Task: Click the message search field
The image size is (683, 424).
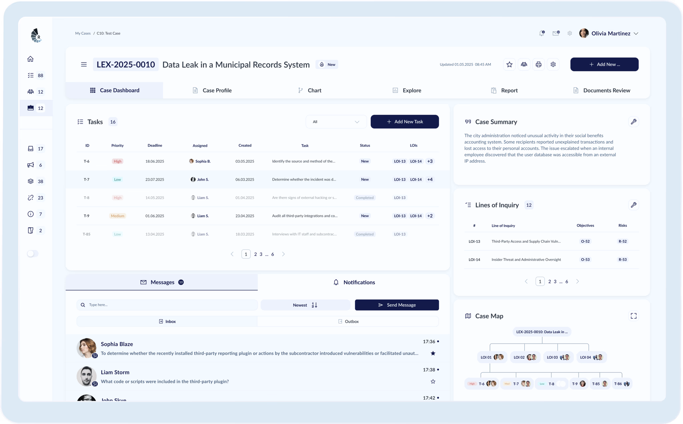Action: [167, 305]
